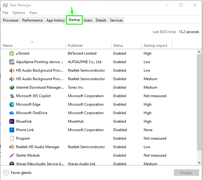Click the BitTorrent Limited publisher cell
Image resolution: width=203 pixels, height=180 pixels.
click(82, 53)
